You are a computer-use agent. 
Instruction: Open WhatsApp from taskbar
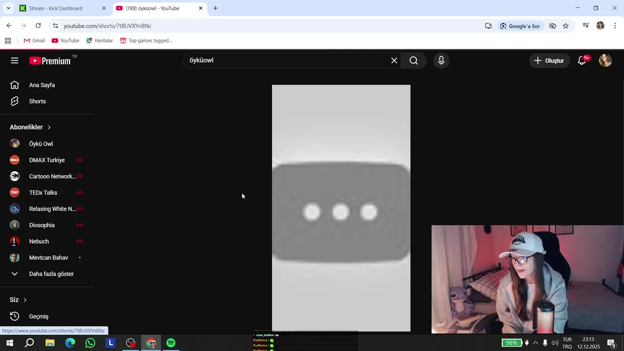coord(90,343)
